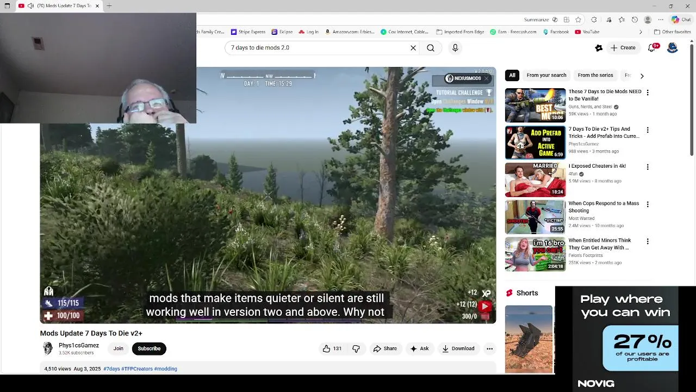Open options for 7 Days v2+ Tips video
The image size is (696, 392).
point(647,130)
